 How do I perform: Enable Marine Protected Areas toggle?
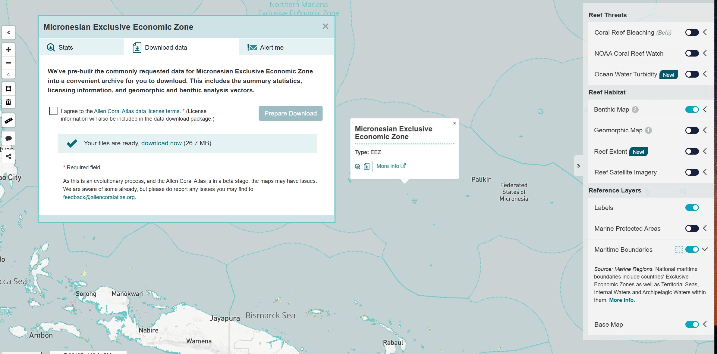coord(692,229)
